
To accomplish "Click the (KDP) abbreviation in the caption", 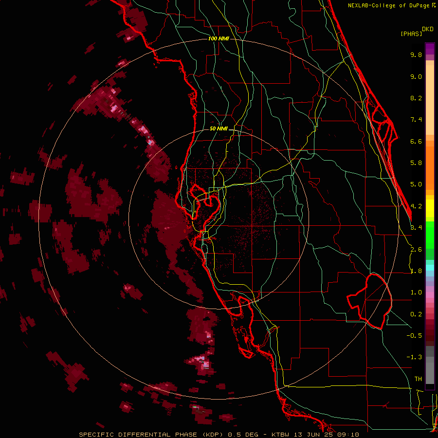I will point(213,435).
